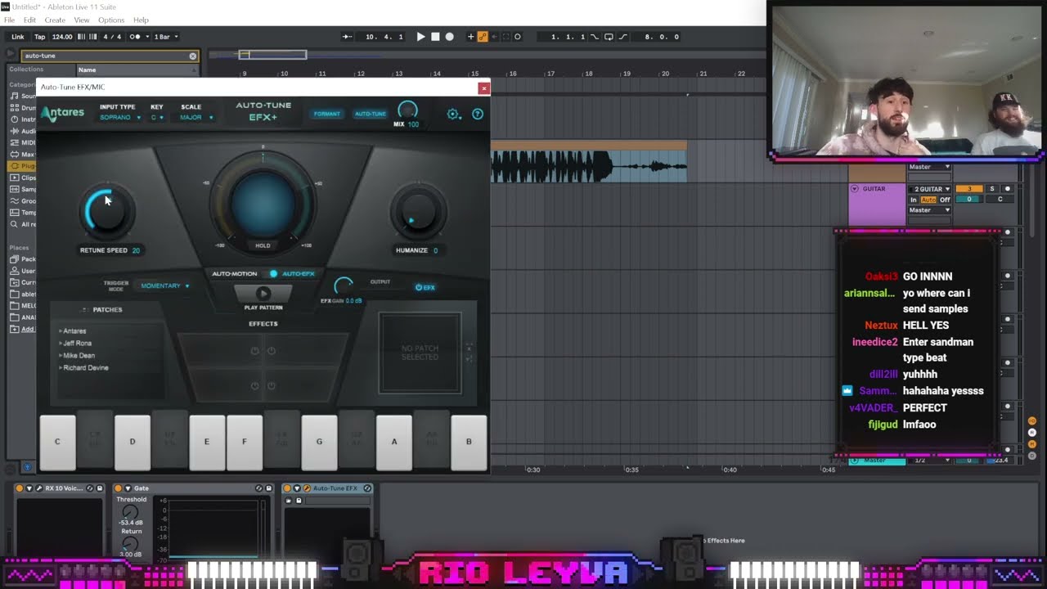Open the View menu

point(82,20)
